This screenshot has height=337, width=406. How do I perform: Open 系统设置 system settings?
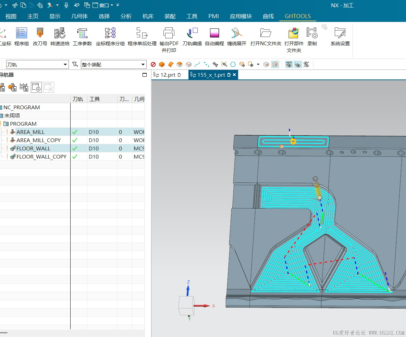[x=340, y=33]
